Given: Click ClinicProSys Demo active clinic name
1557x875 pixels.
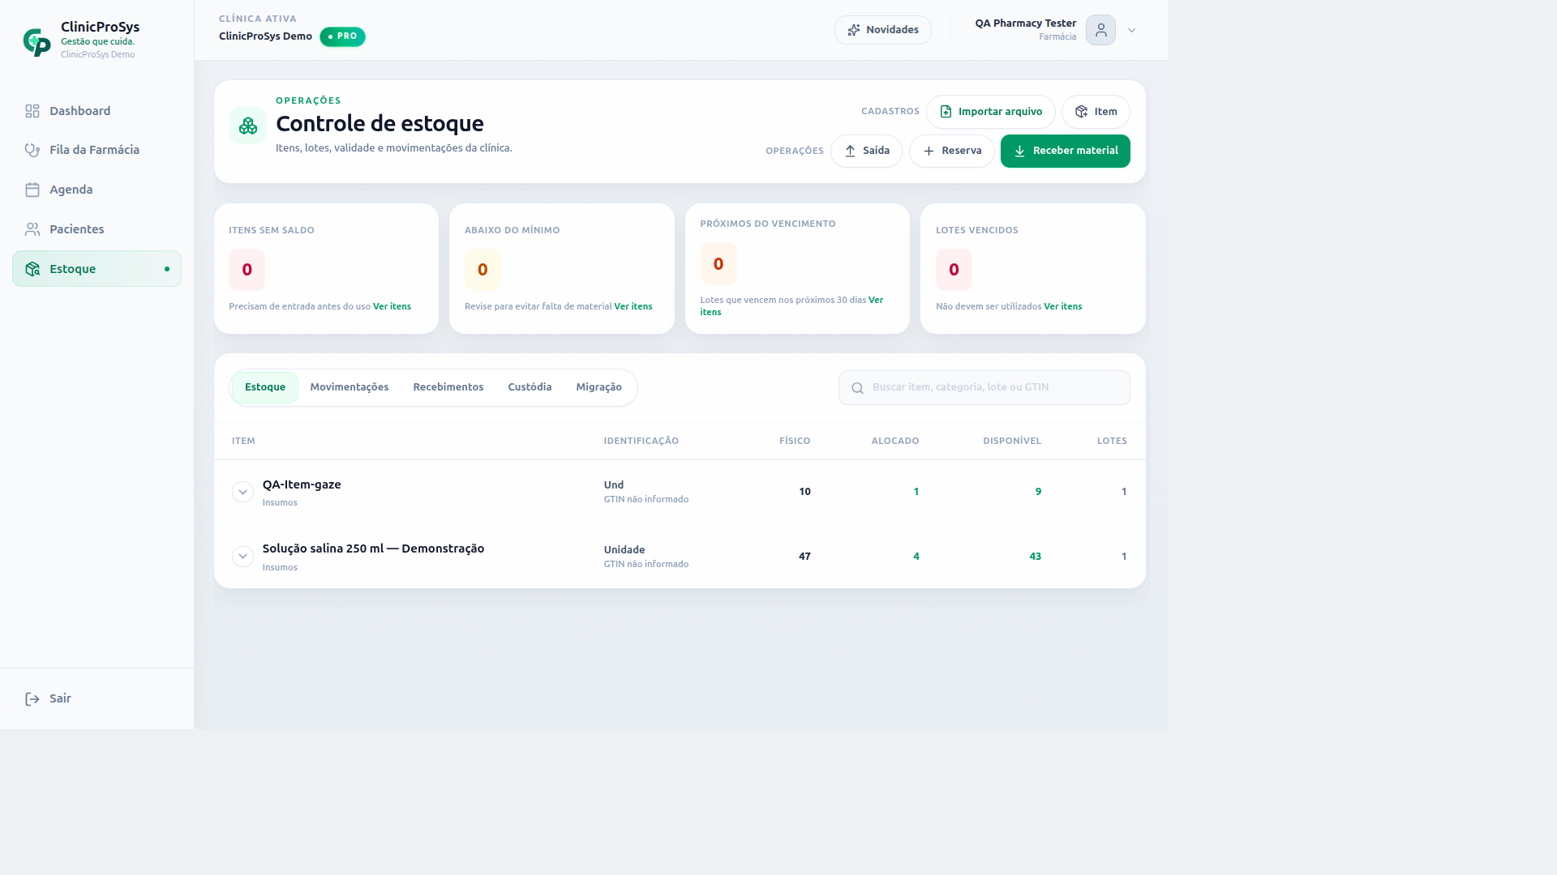Looking at the screenshot, I should click(x=265, y=36).
